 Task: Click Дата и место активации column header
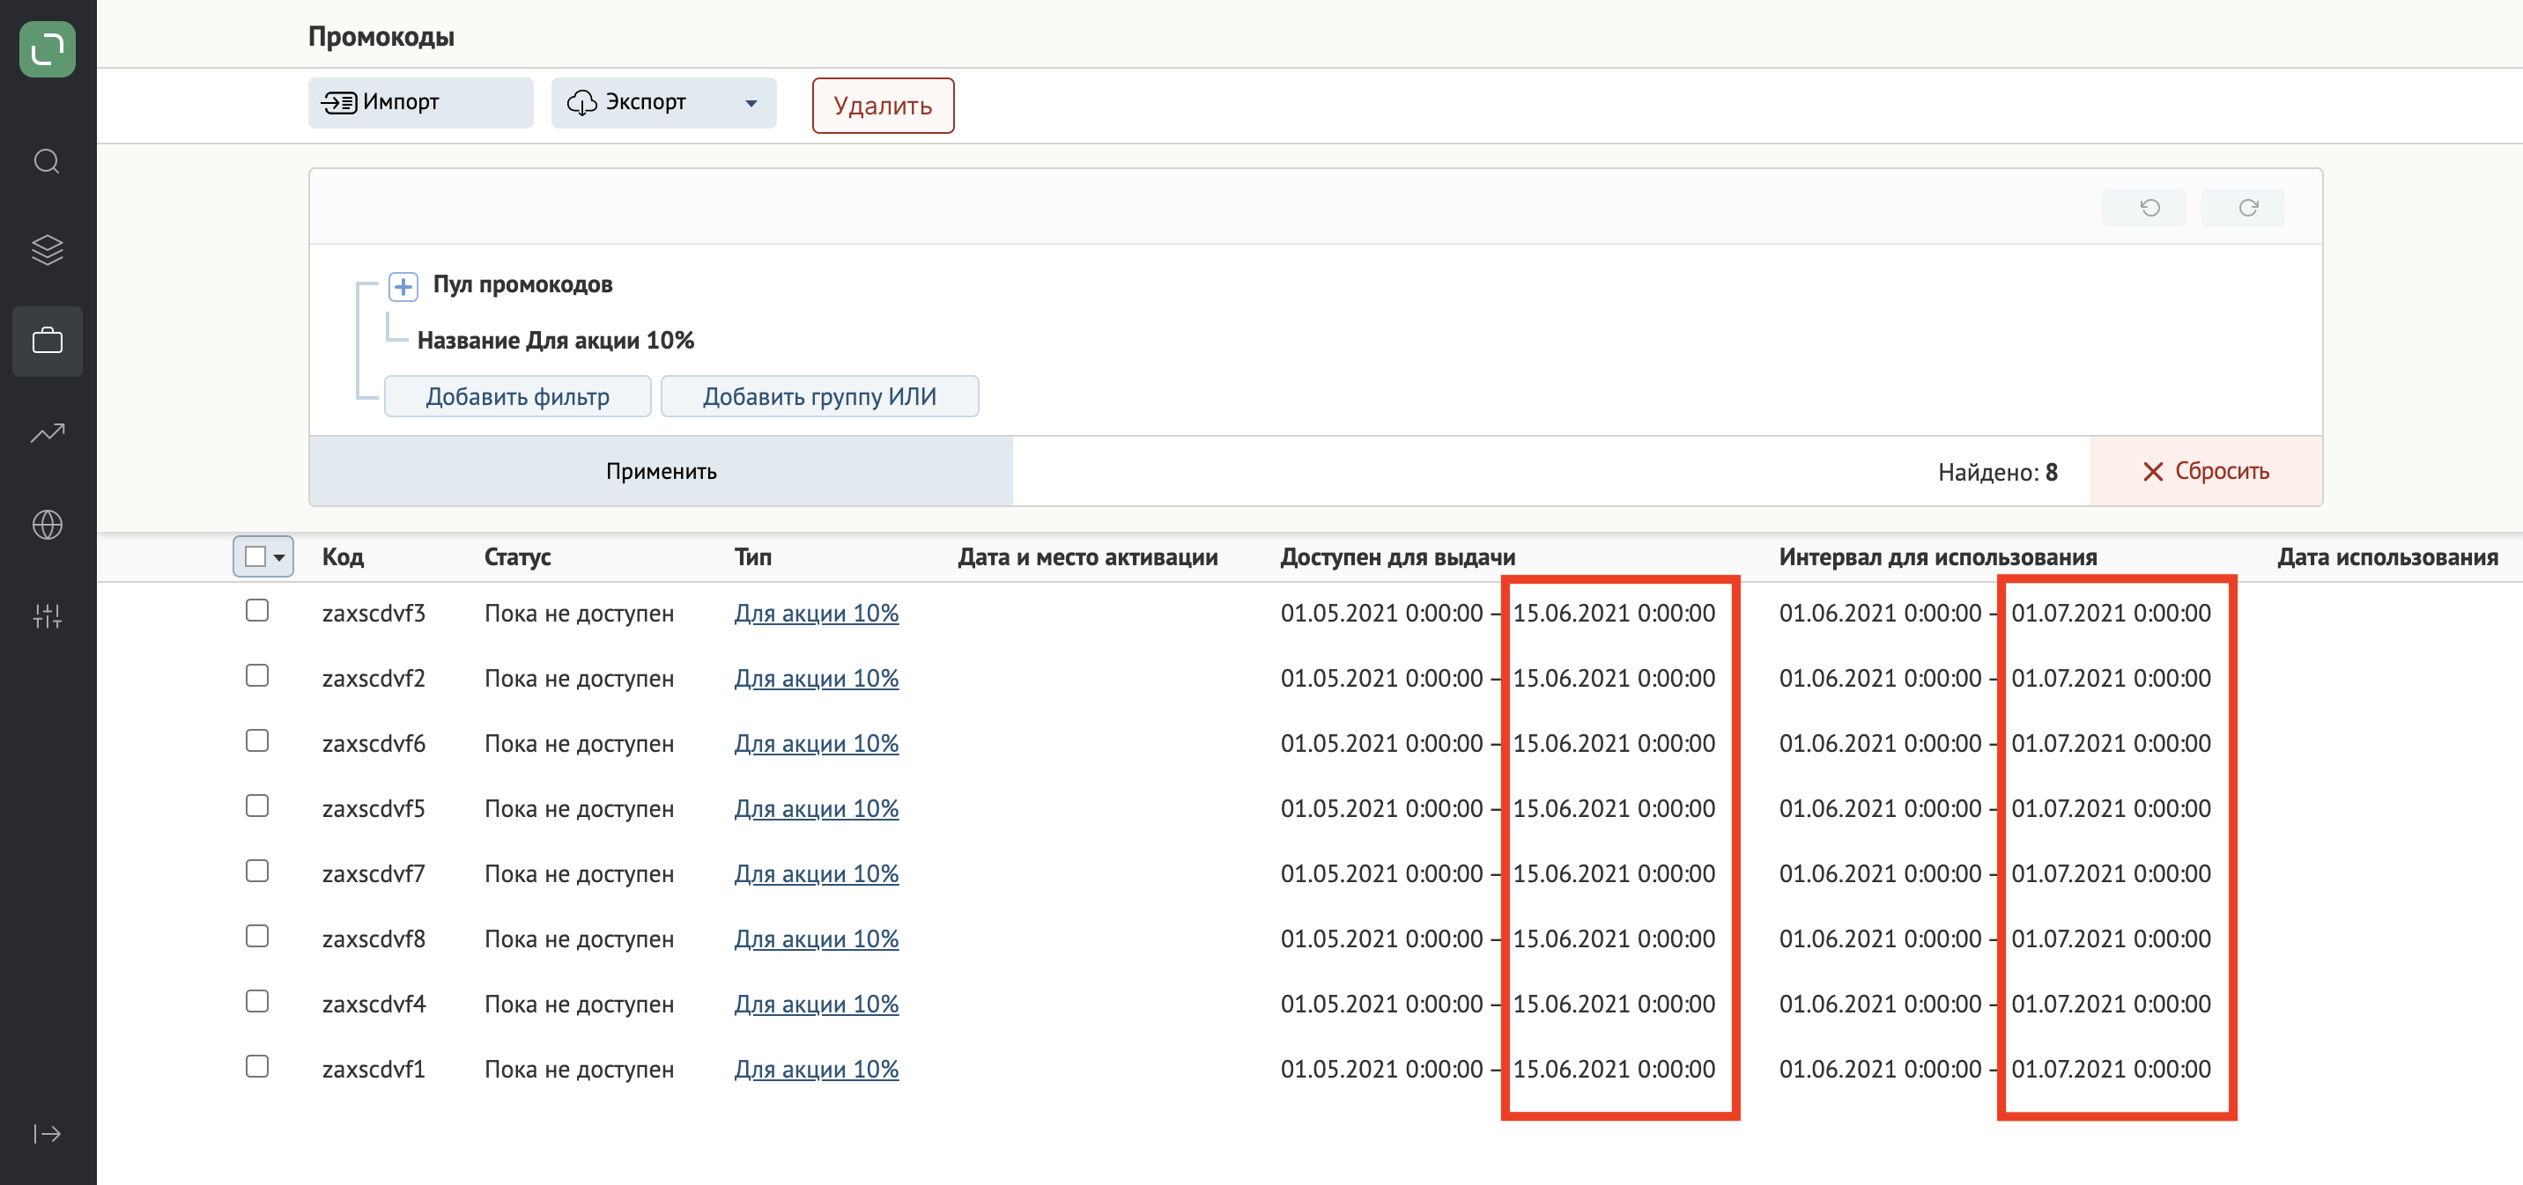[1087, 556]
